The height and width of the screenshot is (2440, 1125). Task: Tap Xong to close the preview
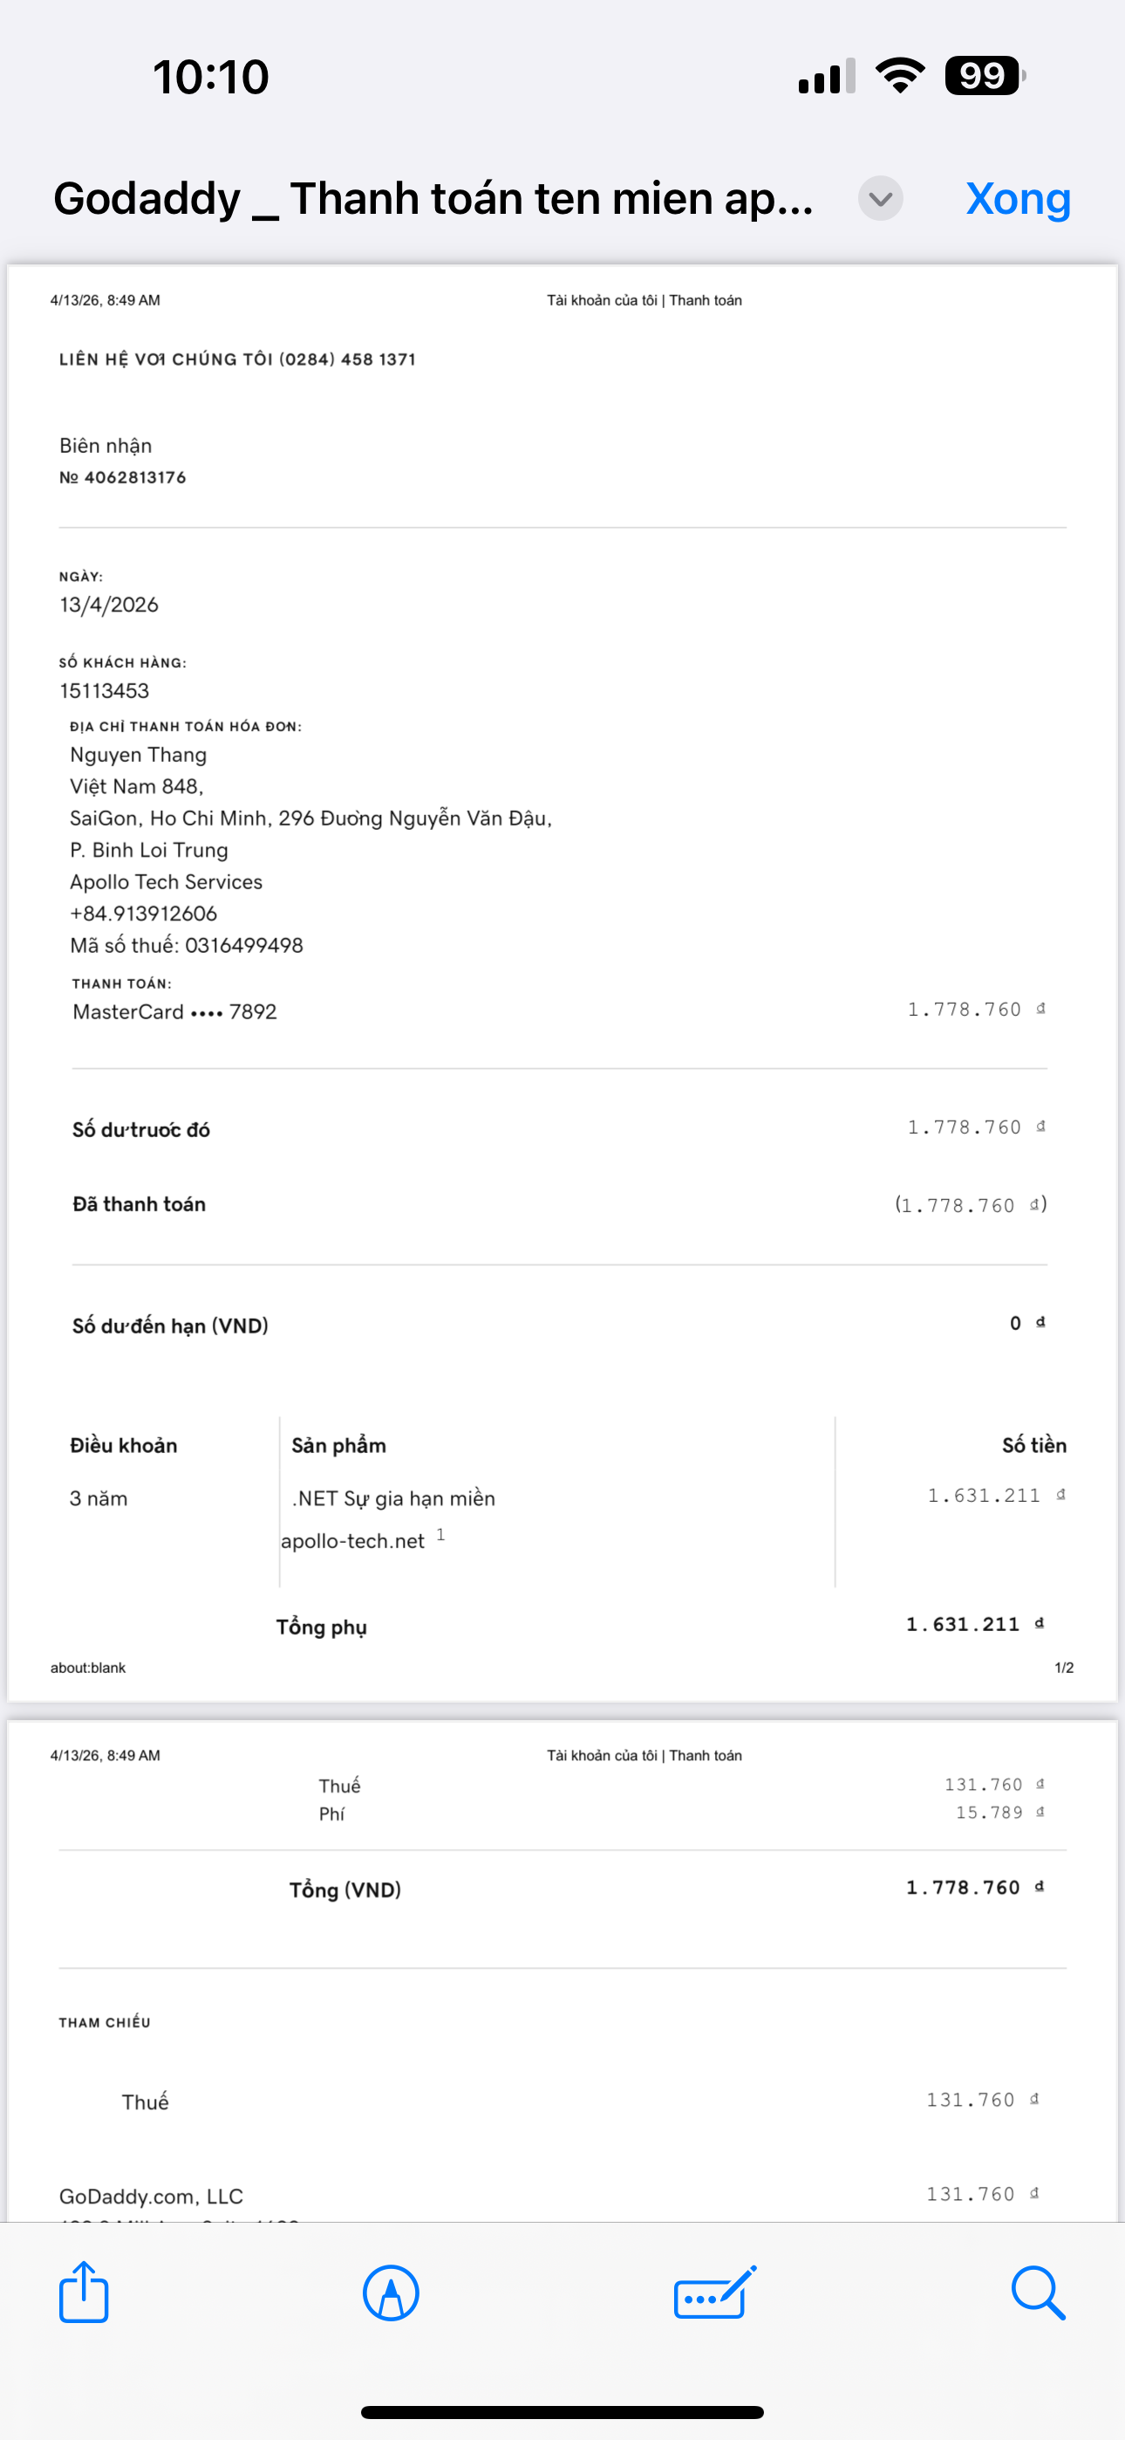point(1018,199)
